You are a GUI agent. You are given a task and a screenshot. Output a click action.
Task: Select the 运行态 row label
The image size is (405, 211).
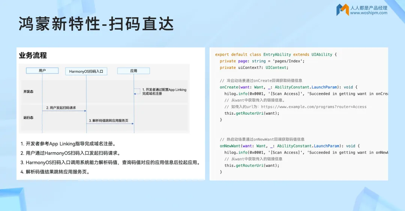point(28,118)
